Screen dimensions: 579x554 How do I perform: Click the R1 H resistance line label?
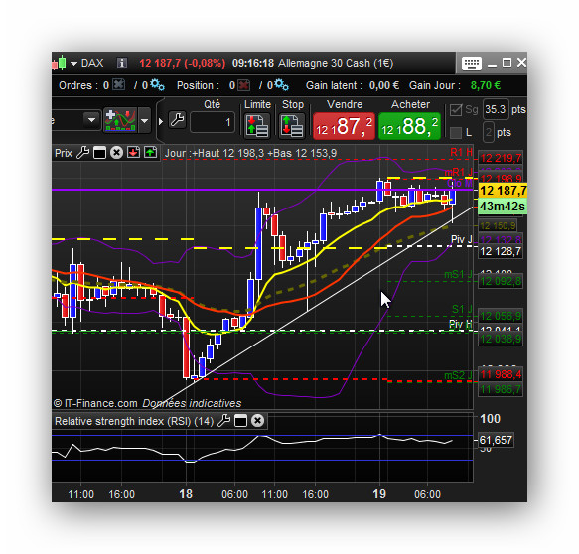click(x=461, y=152)
